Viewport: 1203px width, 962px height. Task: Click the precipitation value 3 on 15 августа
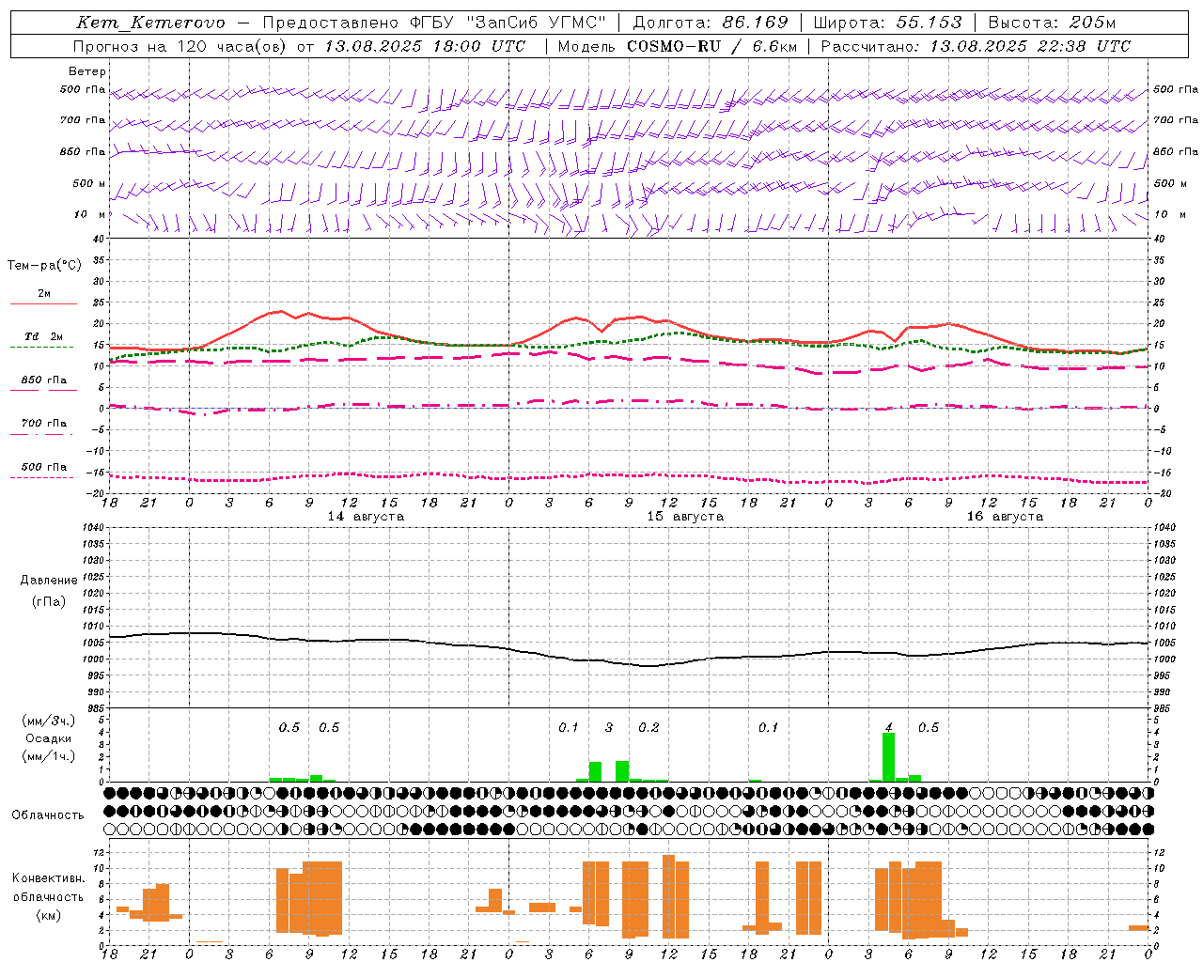609,728
